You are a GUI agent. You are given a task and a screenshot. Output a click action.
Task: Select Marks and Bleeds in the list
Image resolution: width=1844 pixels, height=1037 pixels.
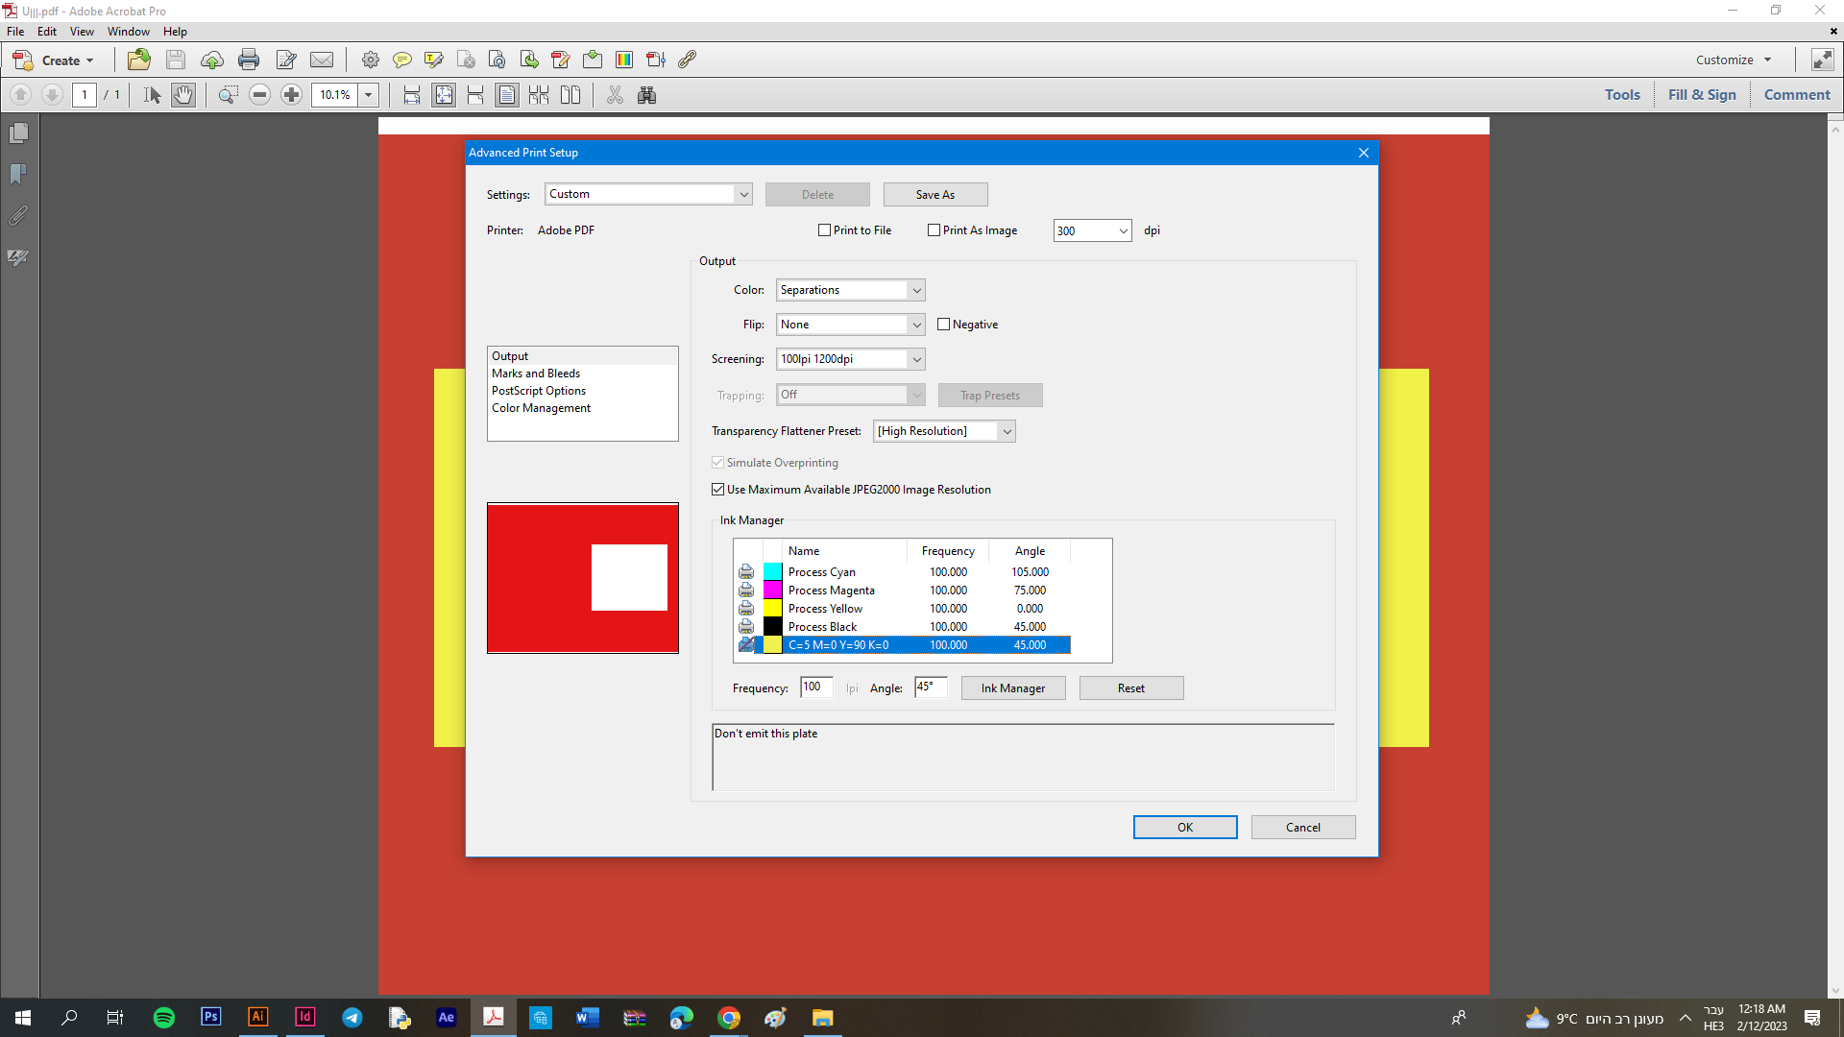(x=536, y=374)
